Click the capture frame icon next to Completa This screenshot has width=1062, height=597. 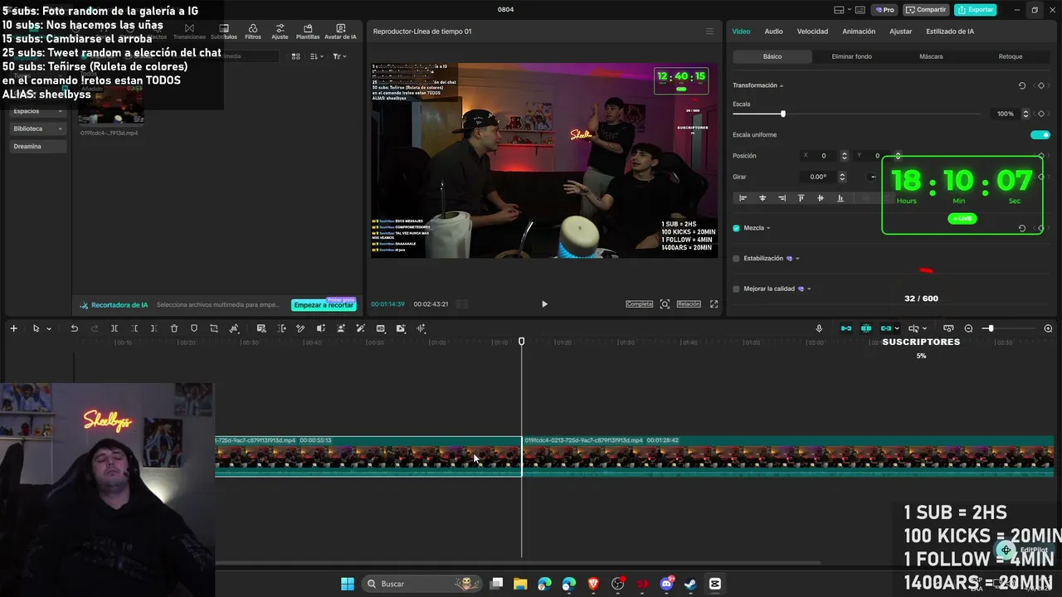[x=665, y=304]
